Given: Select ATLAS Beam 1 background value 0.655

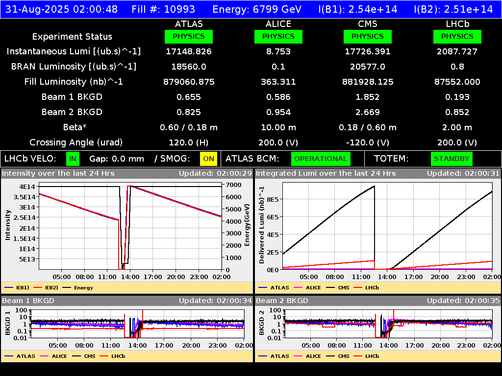Looking at the screenshot, I should click(x=189, y=97).
